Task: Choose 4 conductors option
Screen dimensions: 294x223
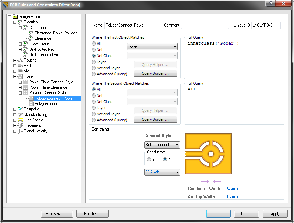Action: tap(165, 159)
